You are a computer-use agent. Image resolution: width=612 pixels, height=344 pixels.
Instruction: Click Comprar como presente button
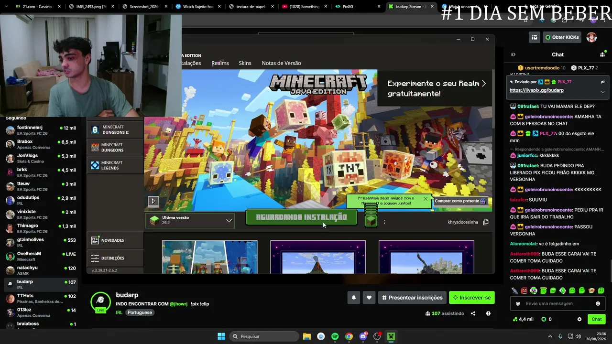pyautogui.click(x=460, y=201)
